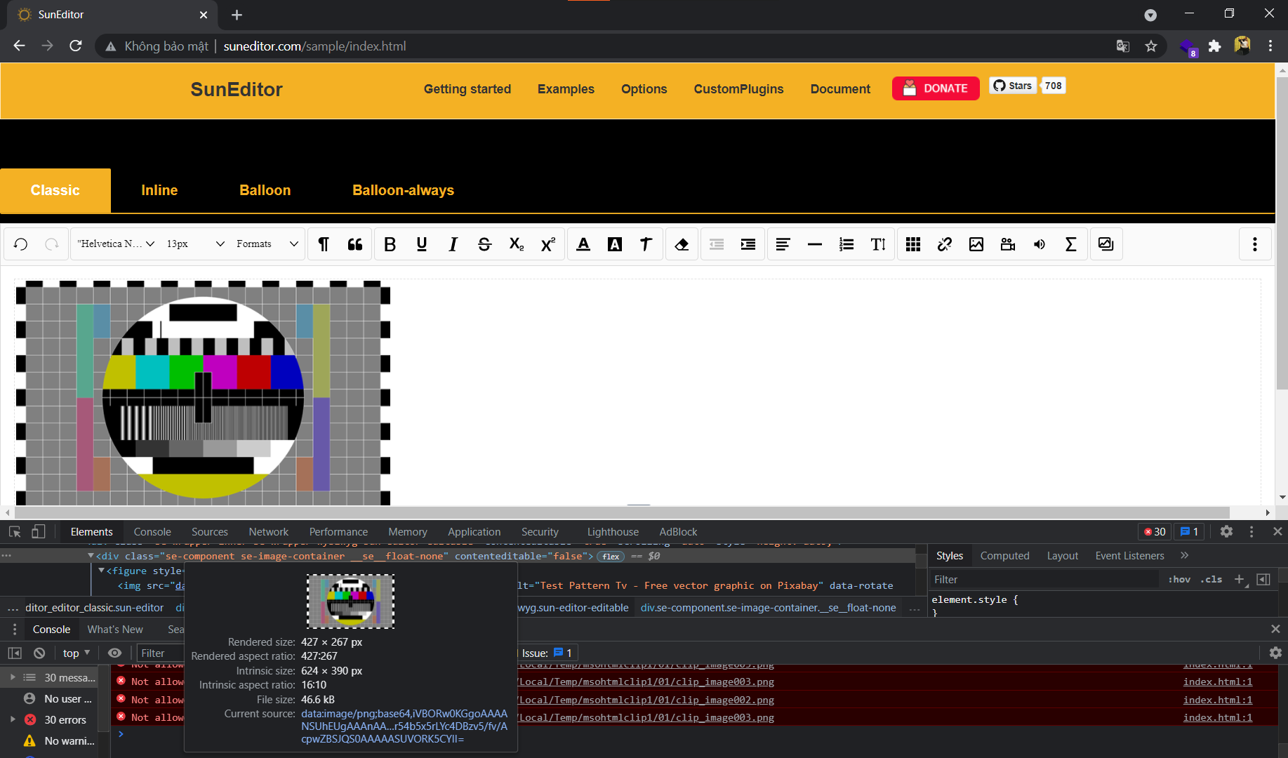
Task: Open the index.html:1 error source link
Action: (1218, 681)
